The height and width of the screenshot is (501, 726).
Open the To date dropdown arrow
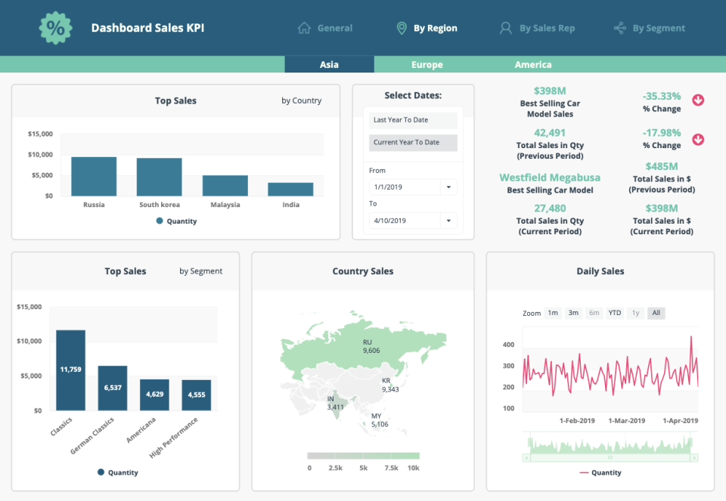tap(448, 221)
